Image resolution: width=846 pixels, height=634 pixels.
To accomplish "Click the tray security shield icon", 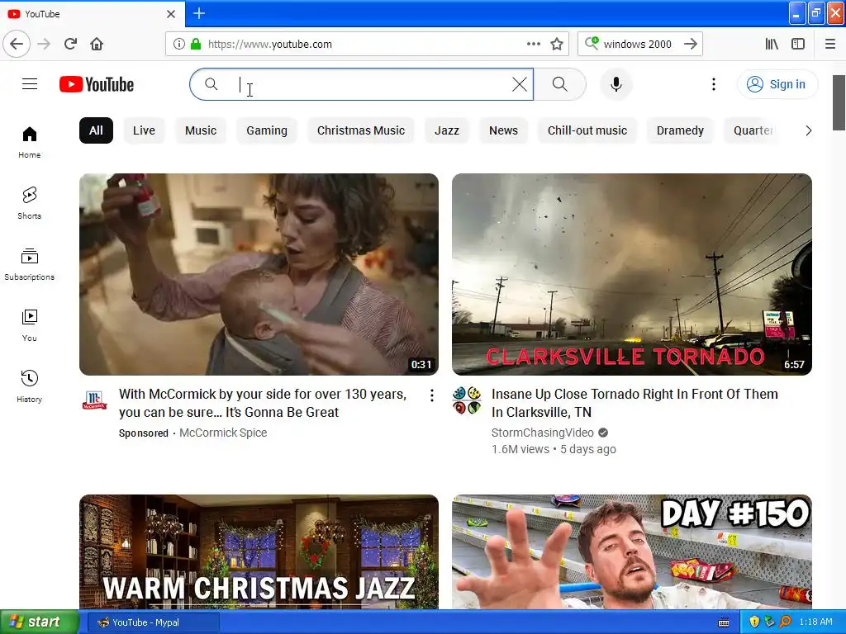I will pos(754,622).
